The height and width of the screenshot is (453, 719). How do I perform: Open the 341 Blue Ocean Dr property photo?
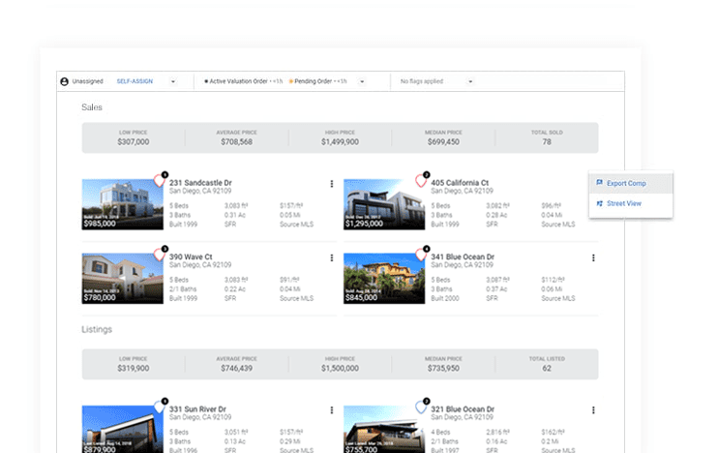click(x=384, y=279)
